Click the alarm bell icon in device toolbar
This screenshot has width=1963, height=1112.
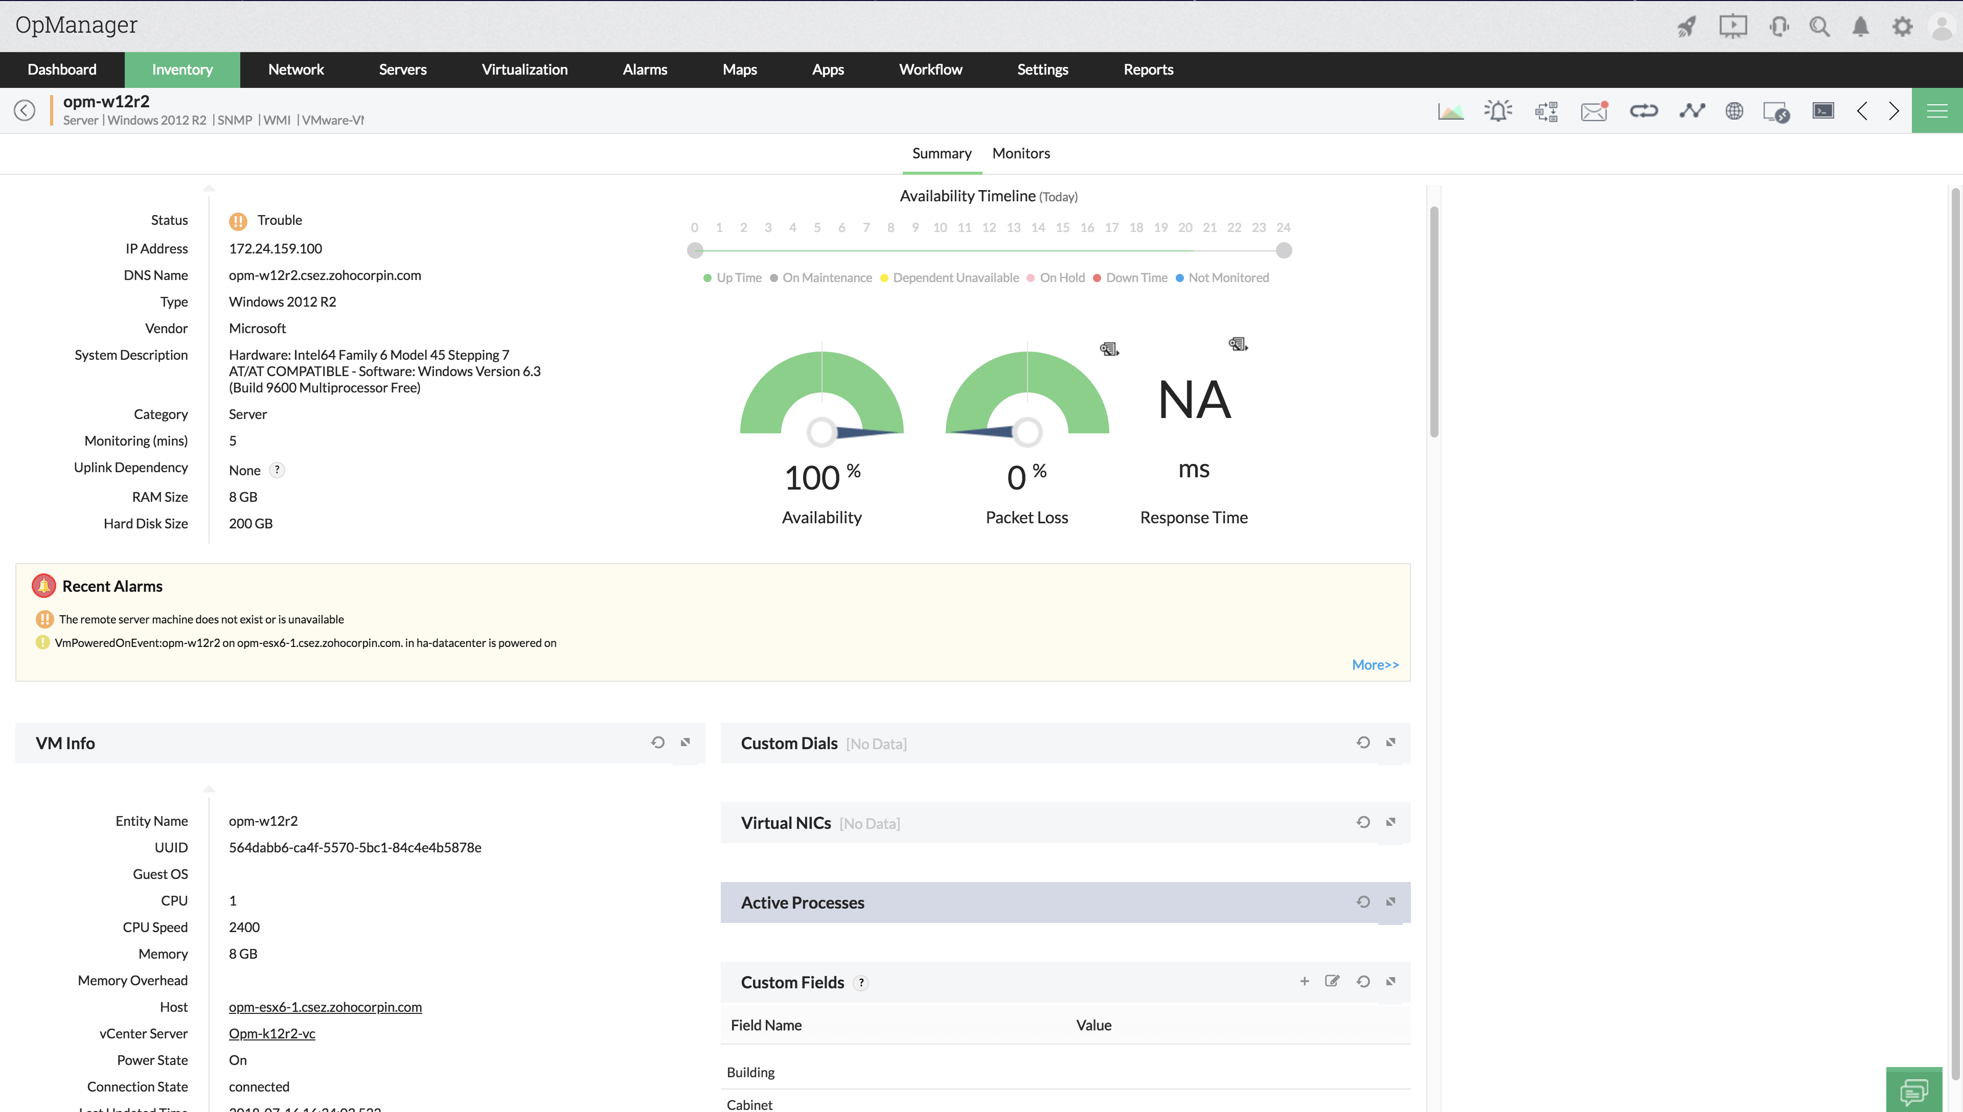(1498, 111)
